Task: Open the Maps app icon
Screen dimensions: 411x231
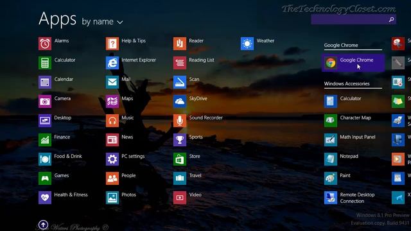Action: coord(112,101)
